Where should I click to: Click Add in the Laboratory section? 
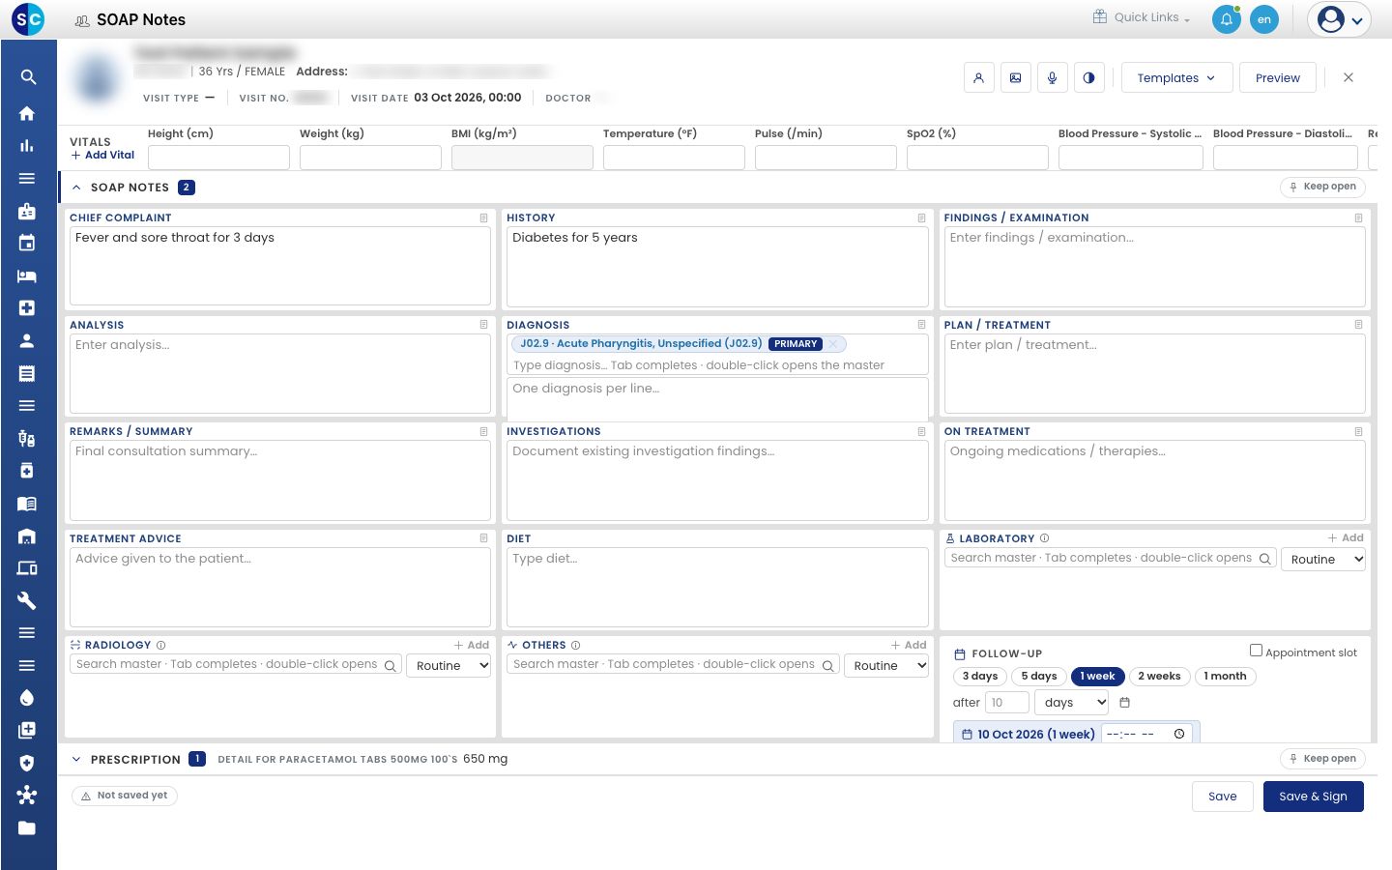pos(1346,538)
